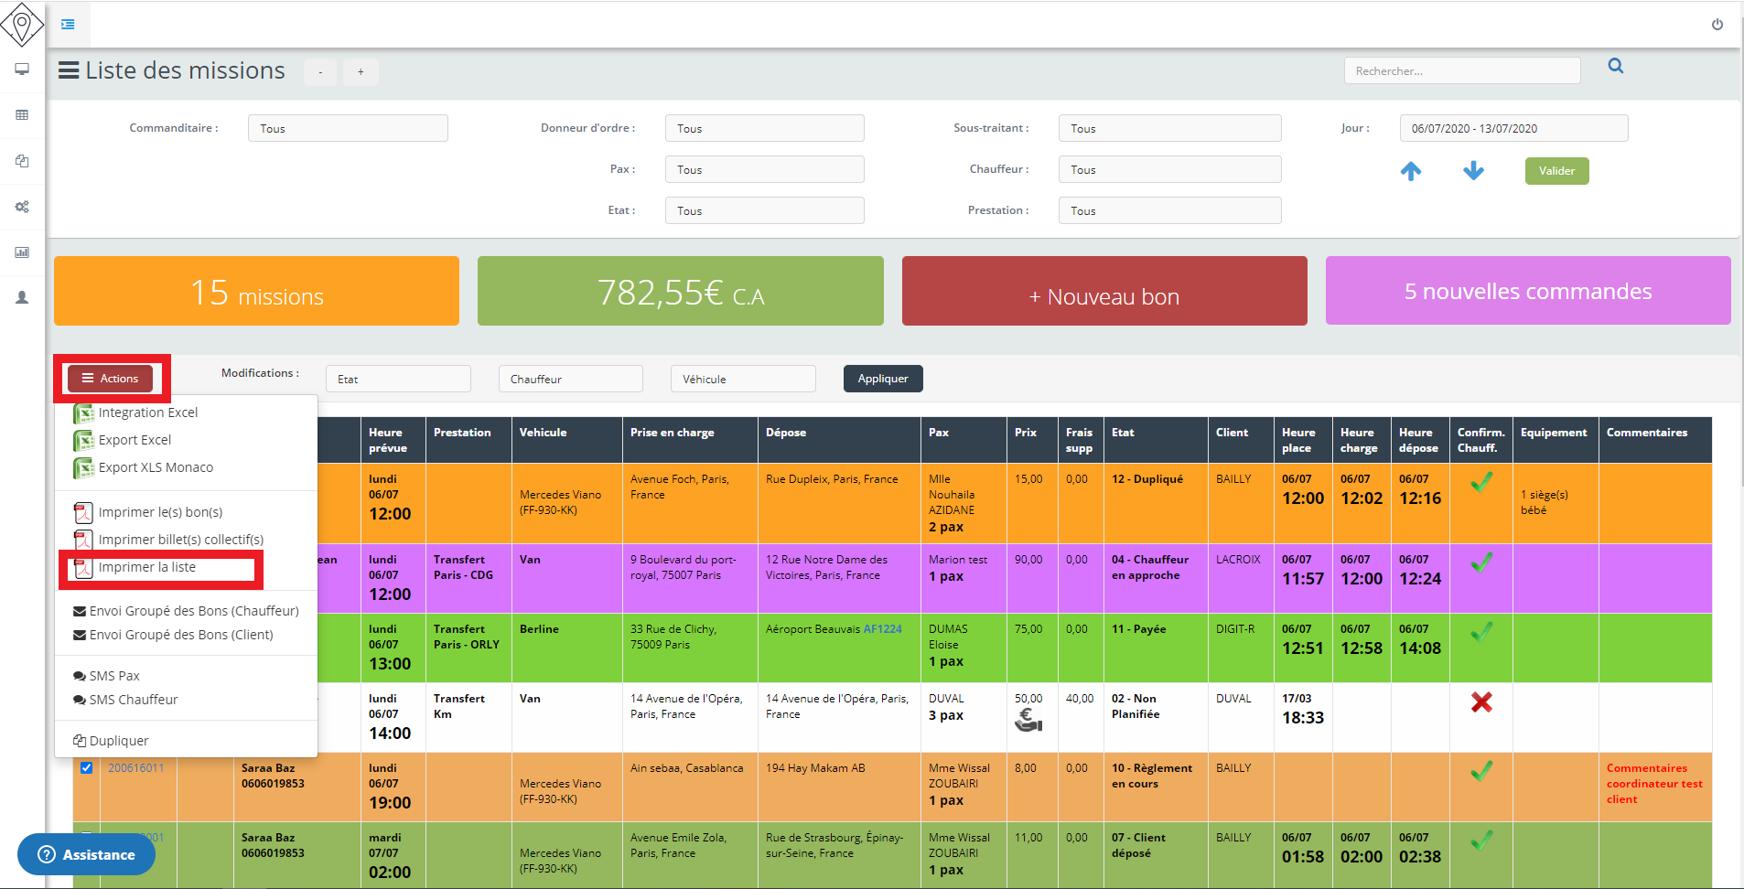Choose Export Excel from Actions menu

135,440
